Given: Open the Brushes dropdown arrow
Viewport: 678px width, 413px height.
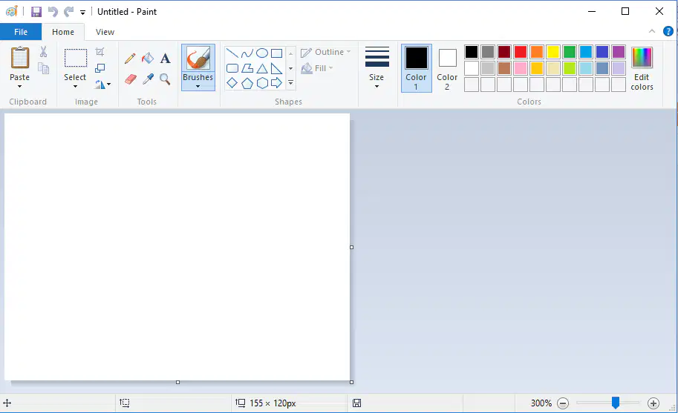Looking at the screenshot, I should [x=198, y=86].
